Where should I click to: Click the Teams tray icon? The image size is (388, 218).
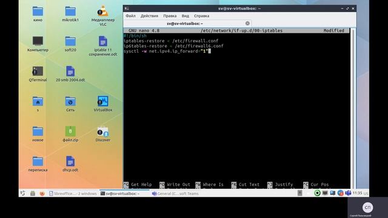click(348, 193)
